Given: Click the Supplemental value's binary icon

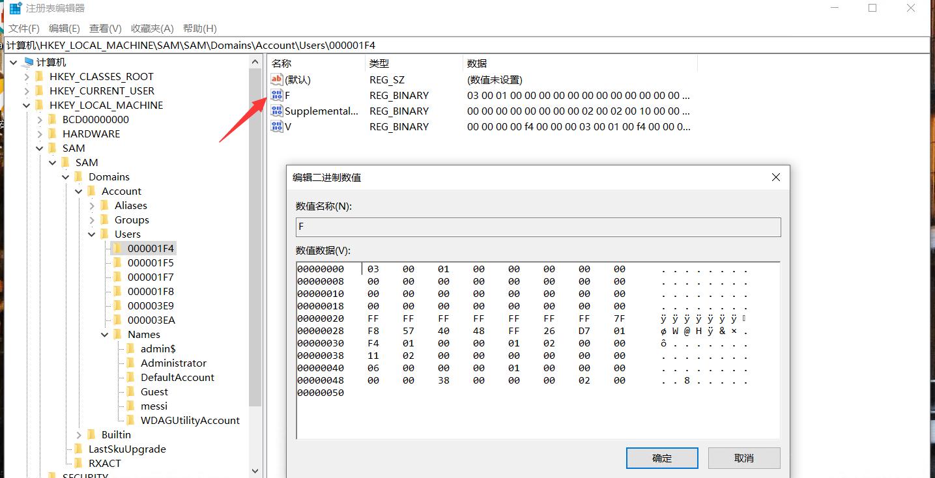Looking at the screenshot, I should pyautogui.click(x=276, y=111).
